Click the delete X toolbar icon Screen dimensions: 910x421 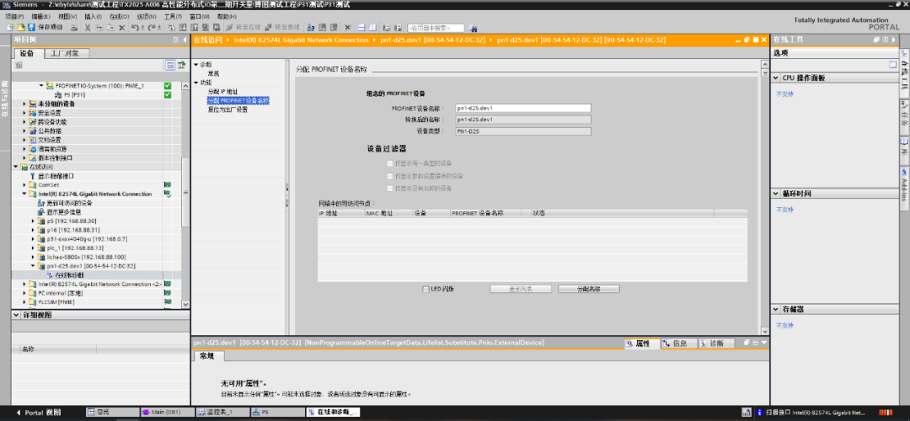tap(122, 27)
